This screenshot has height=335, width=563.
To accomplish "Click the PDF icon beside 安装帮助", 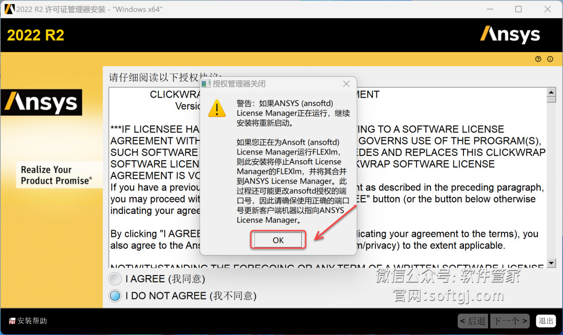I will click(12, 321).
